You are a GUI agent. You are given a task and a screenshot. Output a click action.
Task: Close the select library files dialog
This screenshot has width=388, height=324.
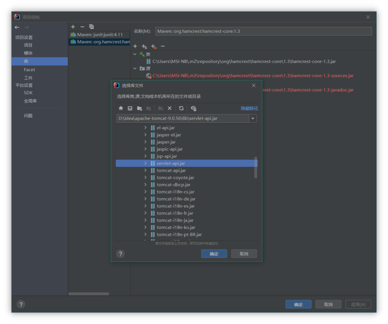253,86
